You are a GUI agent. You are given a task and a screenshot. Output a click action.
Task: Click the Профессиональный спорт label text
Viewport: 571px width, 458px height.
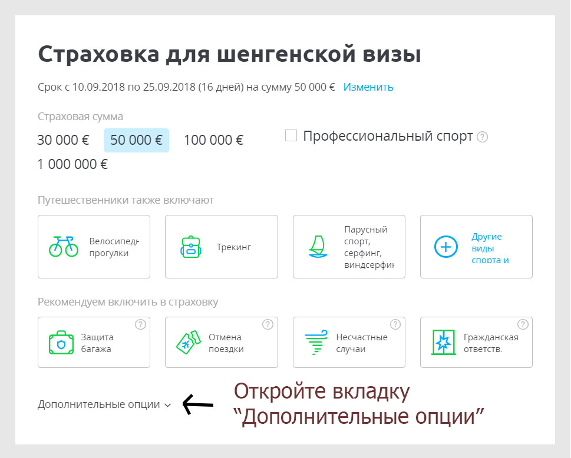point(388,137)
